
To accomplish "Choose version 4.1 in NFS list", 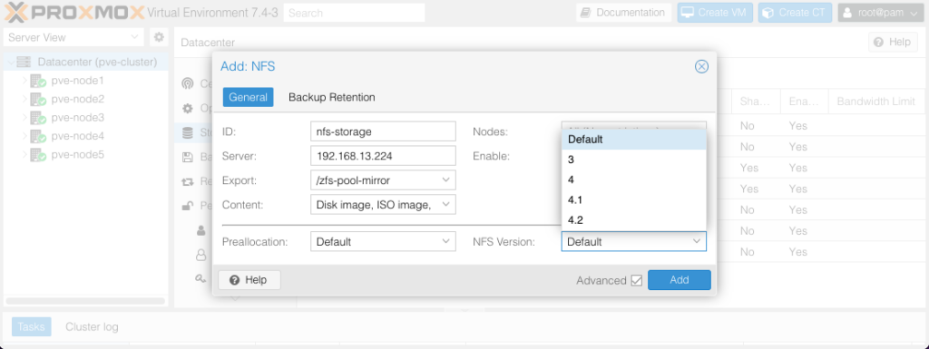I will tap(634, 200).
